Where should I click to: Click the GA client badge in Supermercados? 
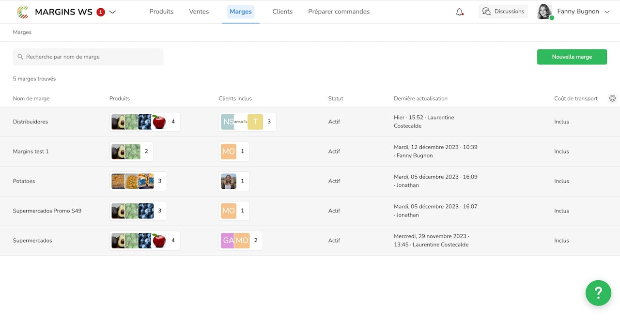pyautogui.click(x=227, y=241)
